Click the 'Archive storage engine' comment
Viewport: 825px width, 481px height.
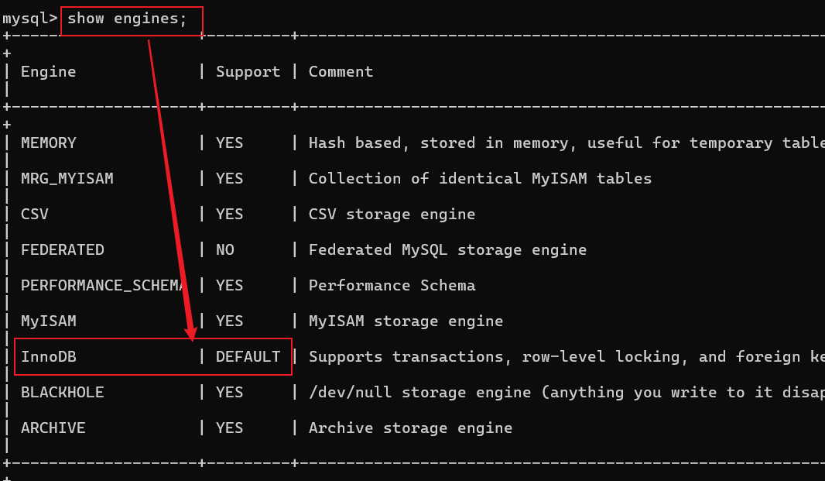click(x=410, y=428)
